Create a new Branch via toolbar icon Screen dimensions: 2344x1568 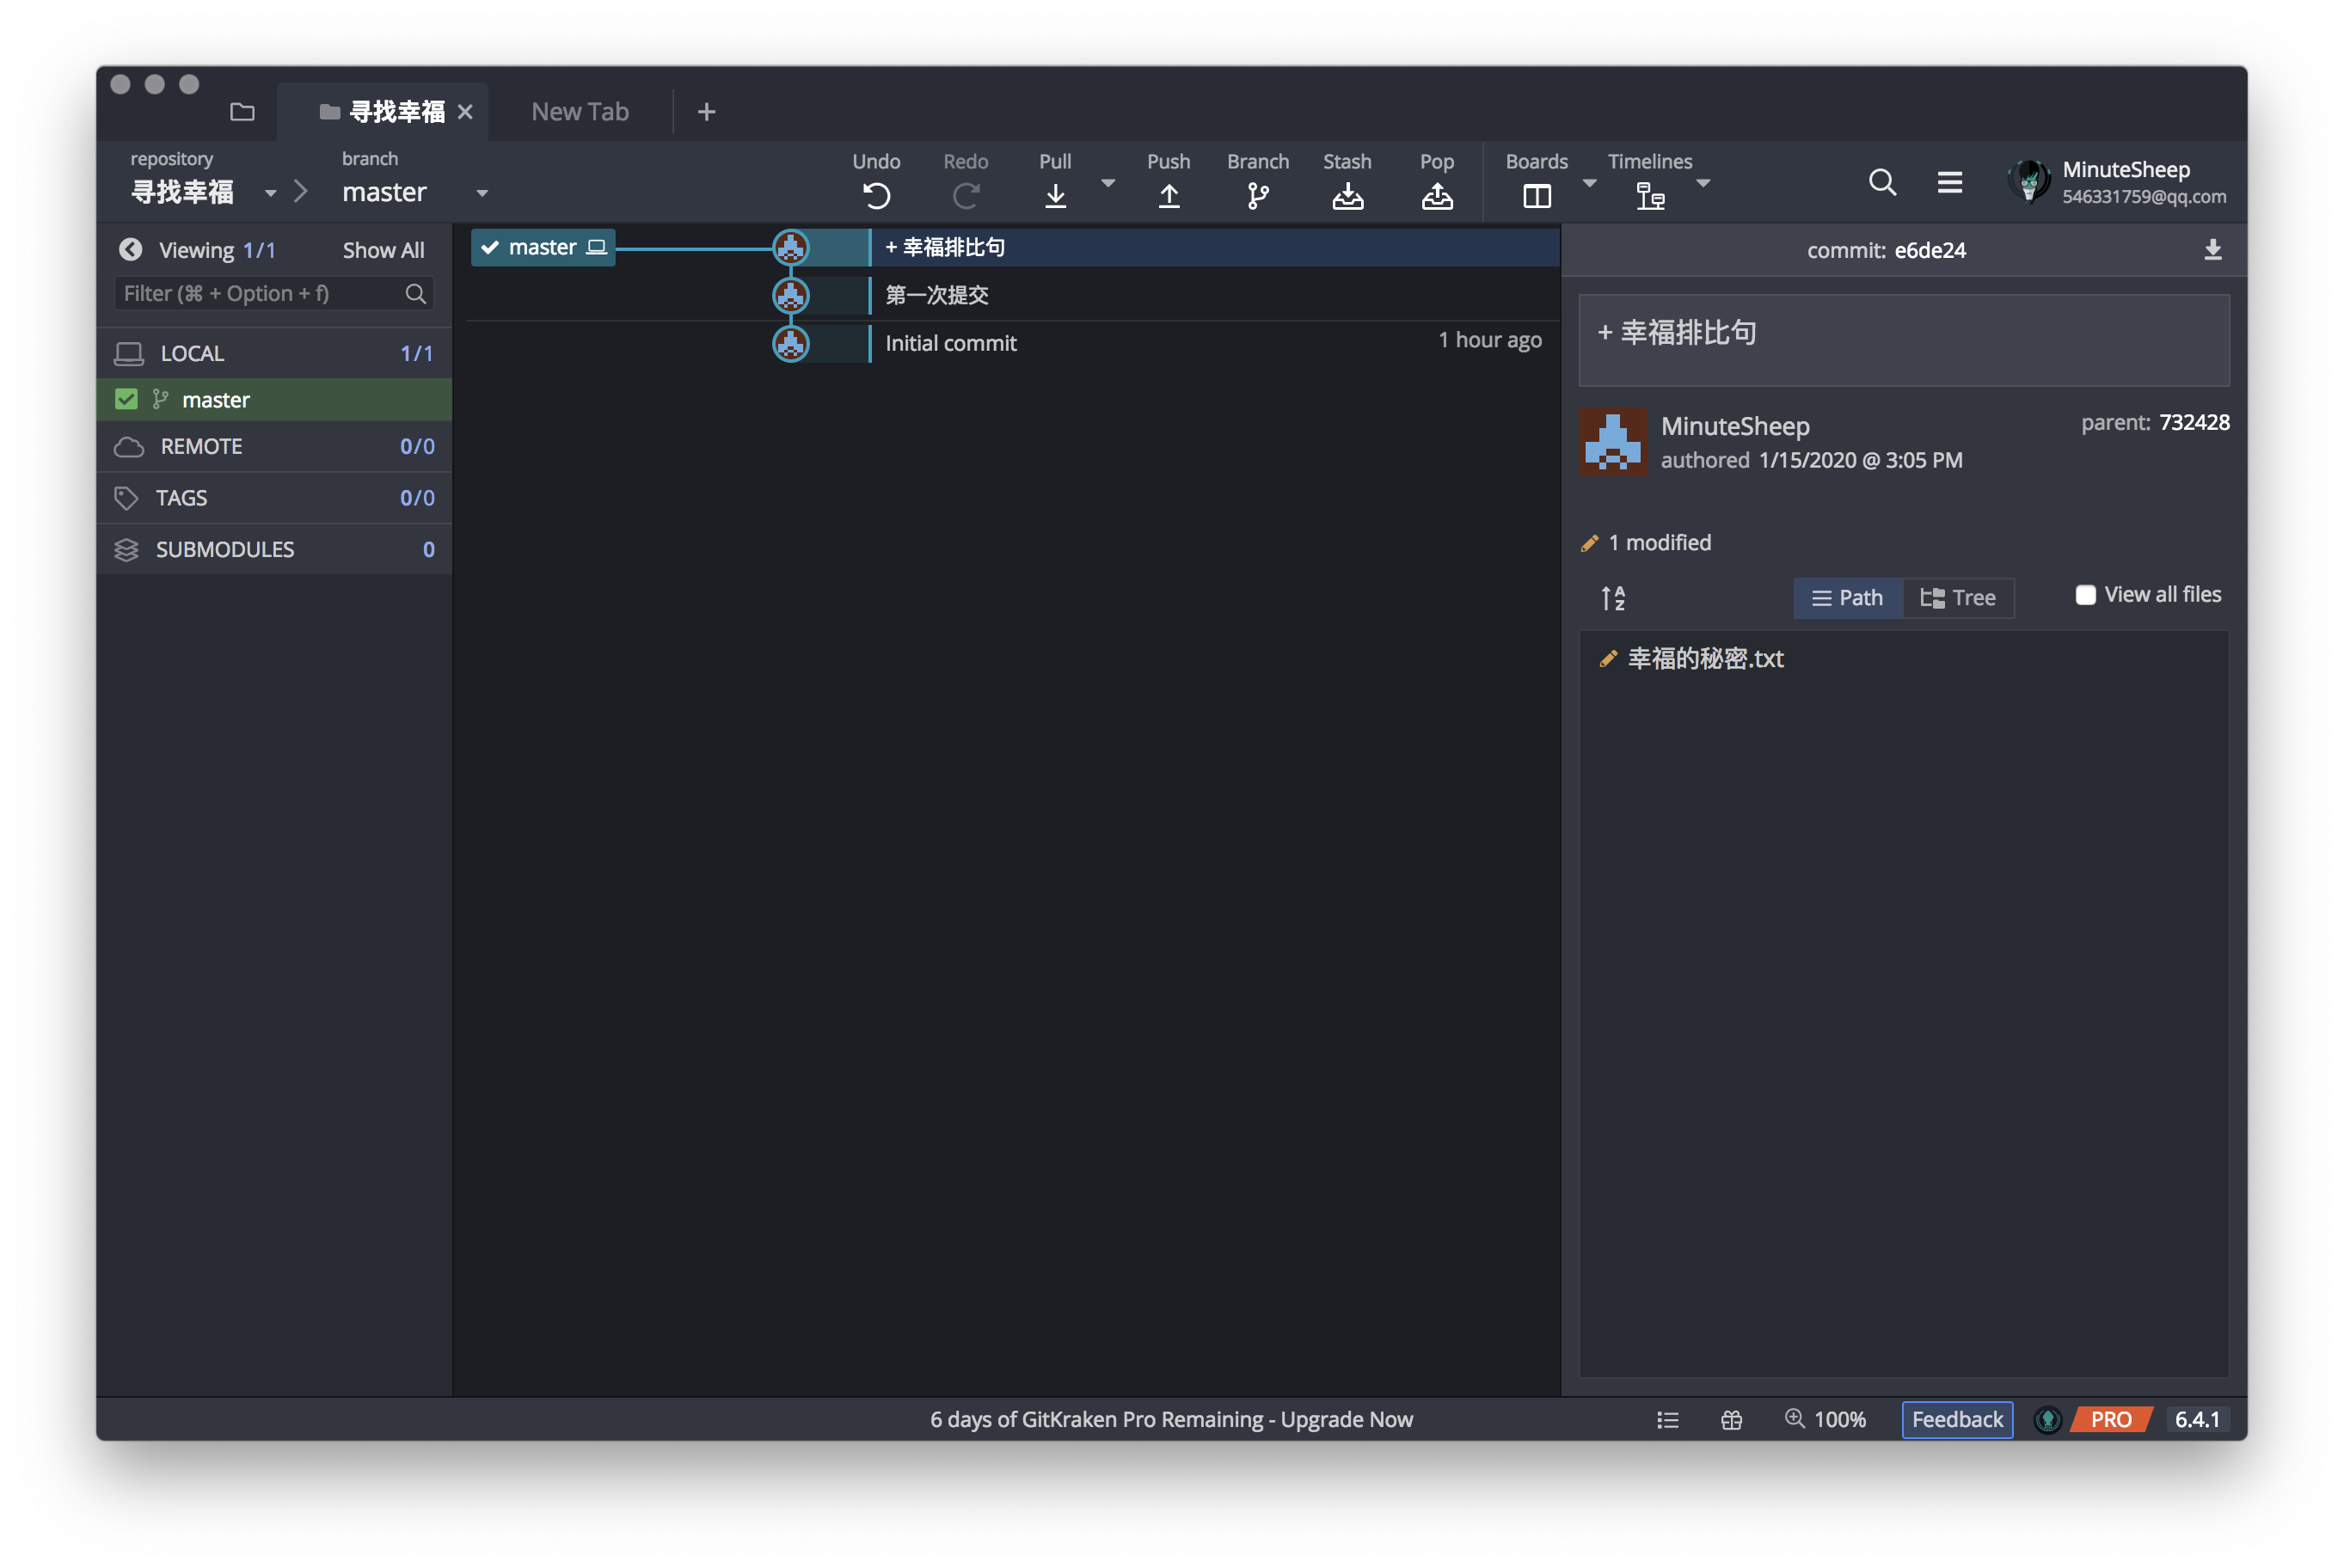coord(1257,195)
